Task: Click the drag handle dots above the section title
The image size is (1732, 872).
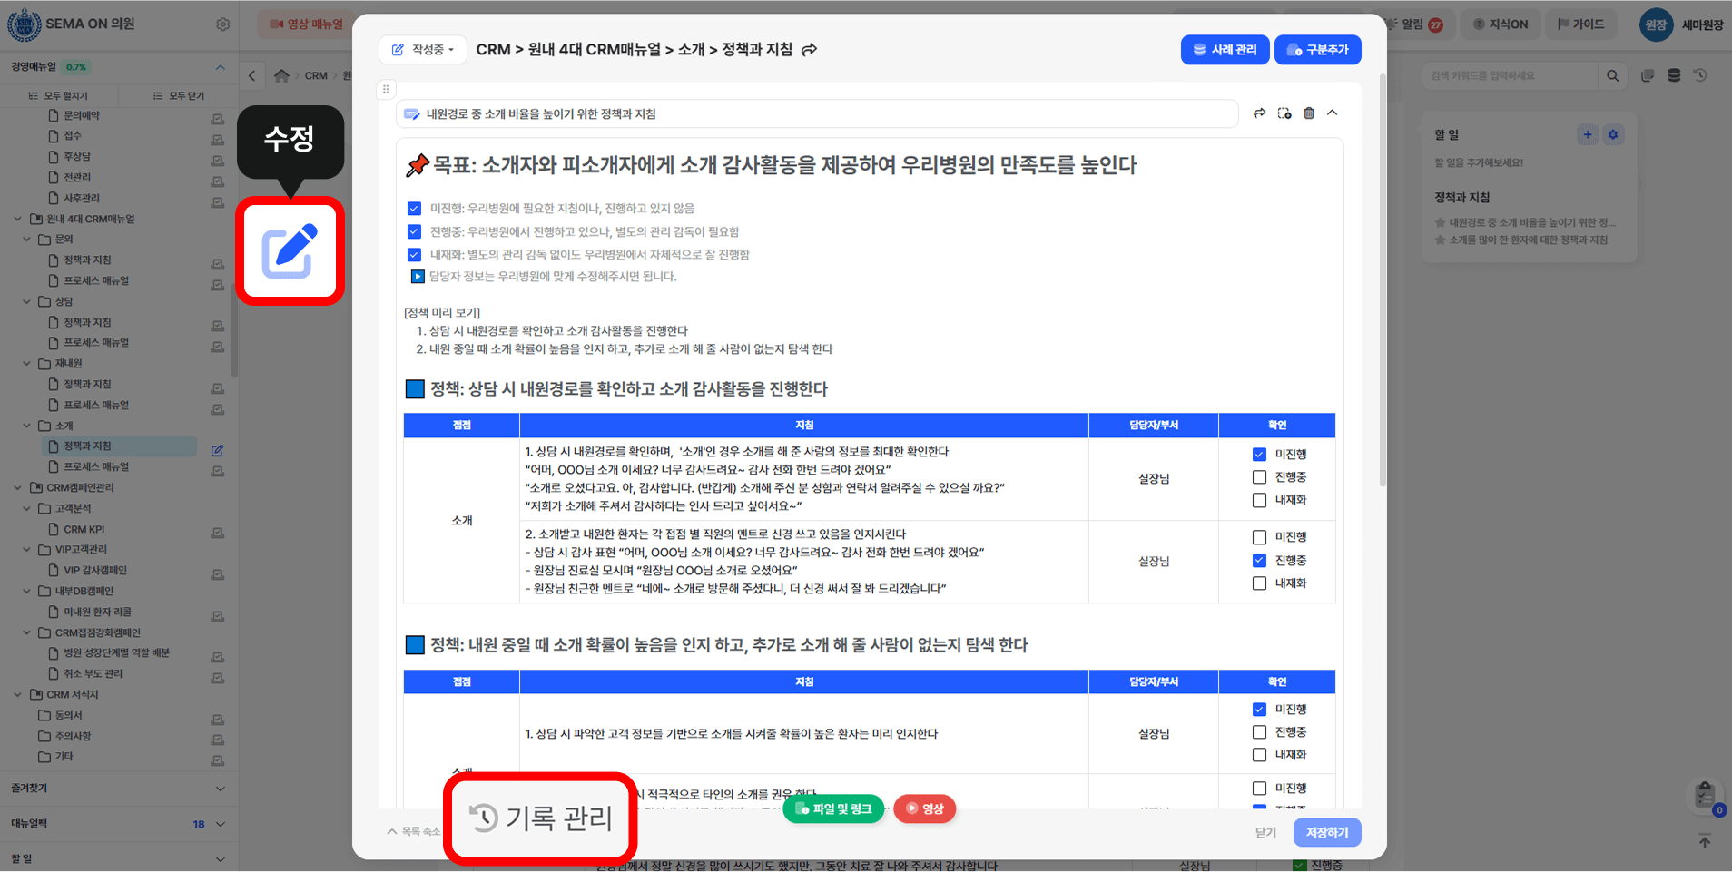Action: [x=386, y=89]
